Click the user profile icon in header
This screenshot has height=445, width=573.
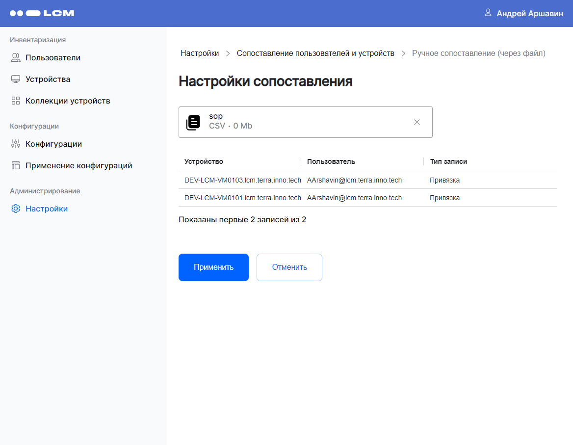click(x=488, y=13)
